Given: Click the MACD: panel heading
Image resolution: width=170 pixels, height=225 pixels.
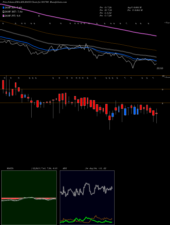Looking at the screenshot, I should 10,168.
